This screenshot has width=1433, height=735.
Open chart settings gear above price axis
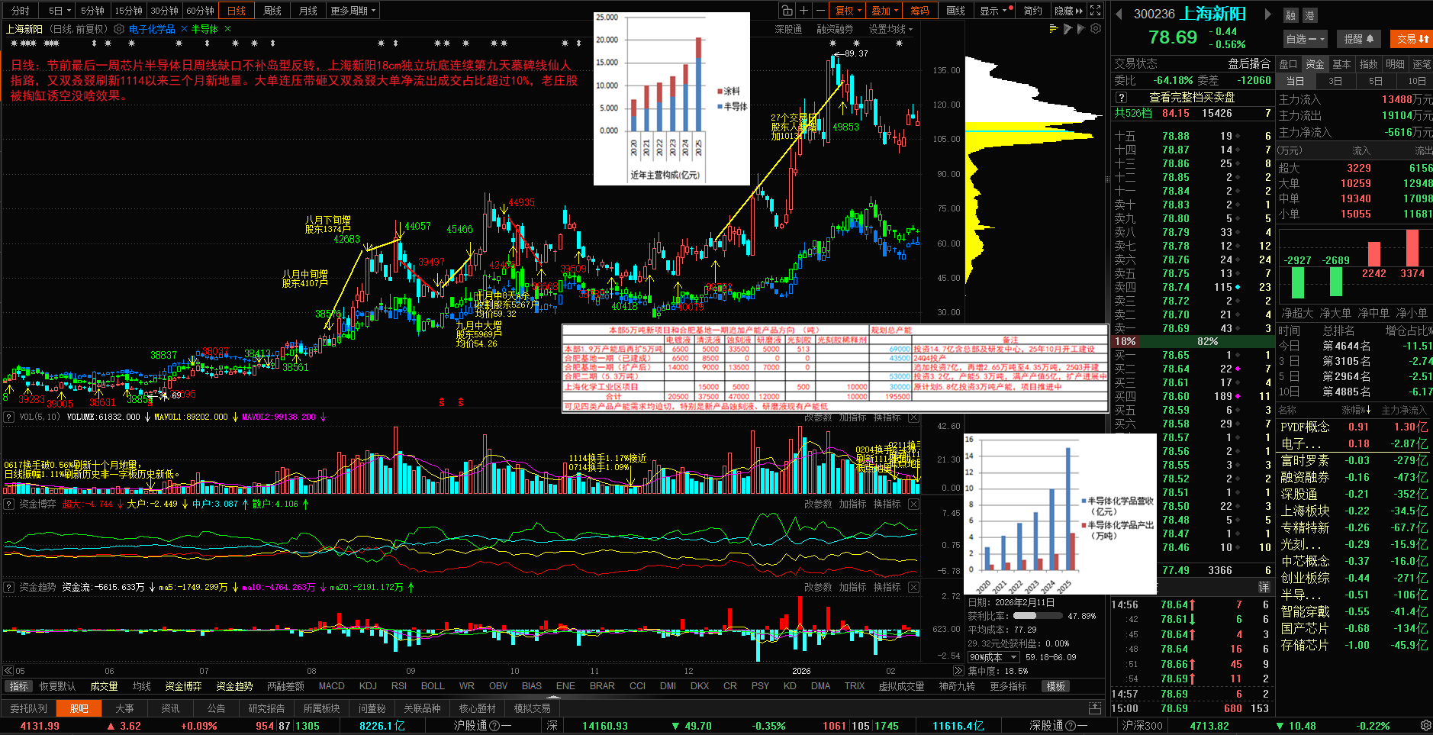pyautogui.click(x=1096, y=29)
